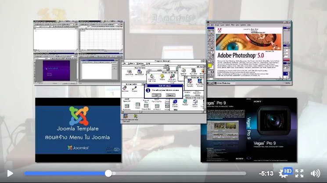Open Filter menu in Adobe Photoshop
This screenshot has height=183, width=327.
233,25
